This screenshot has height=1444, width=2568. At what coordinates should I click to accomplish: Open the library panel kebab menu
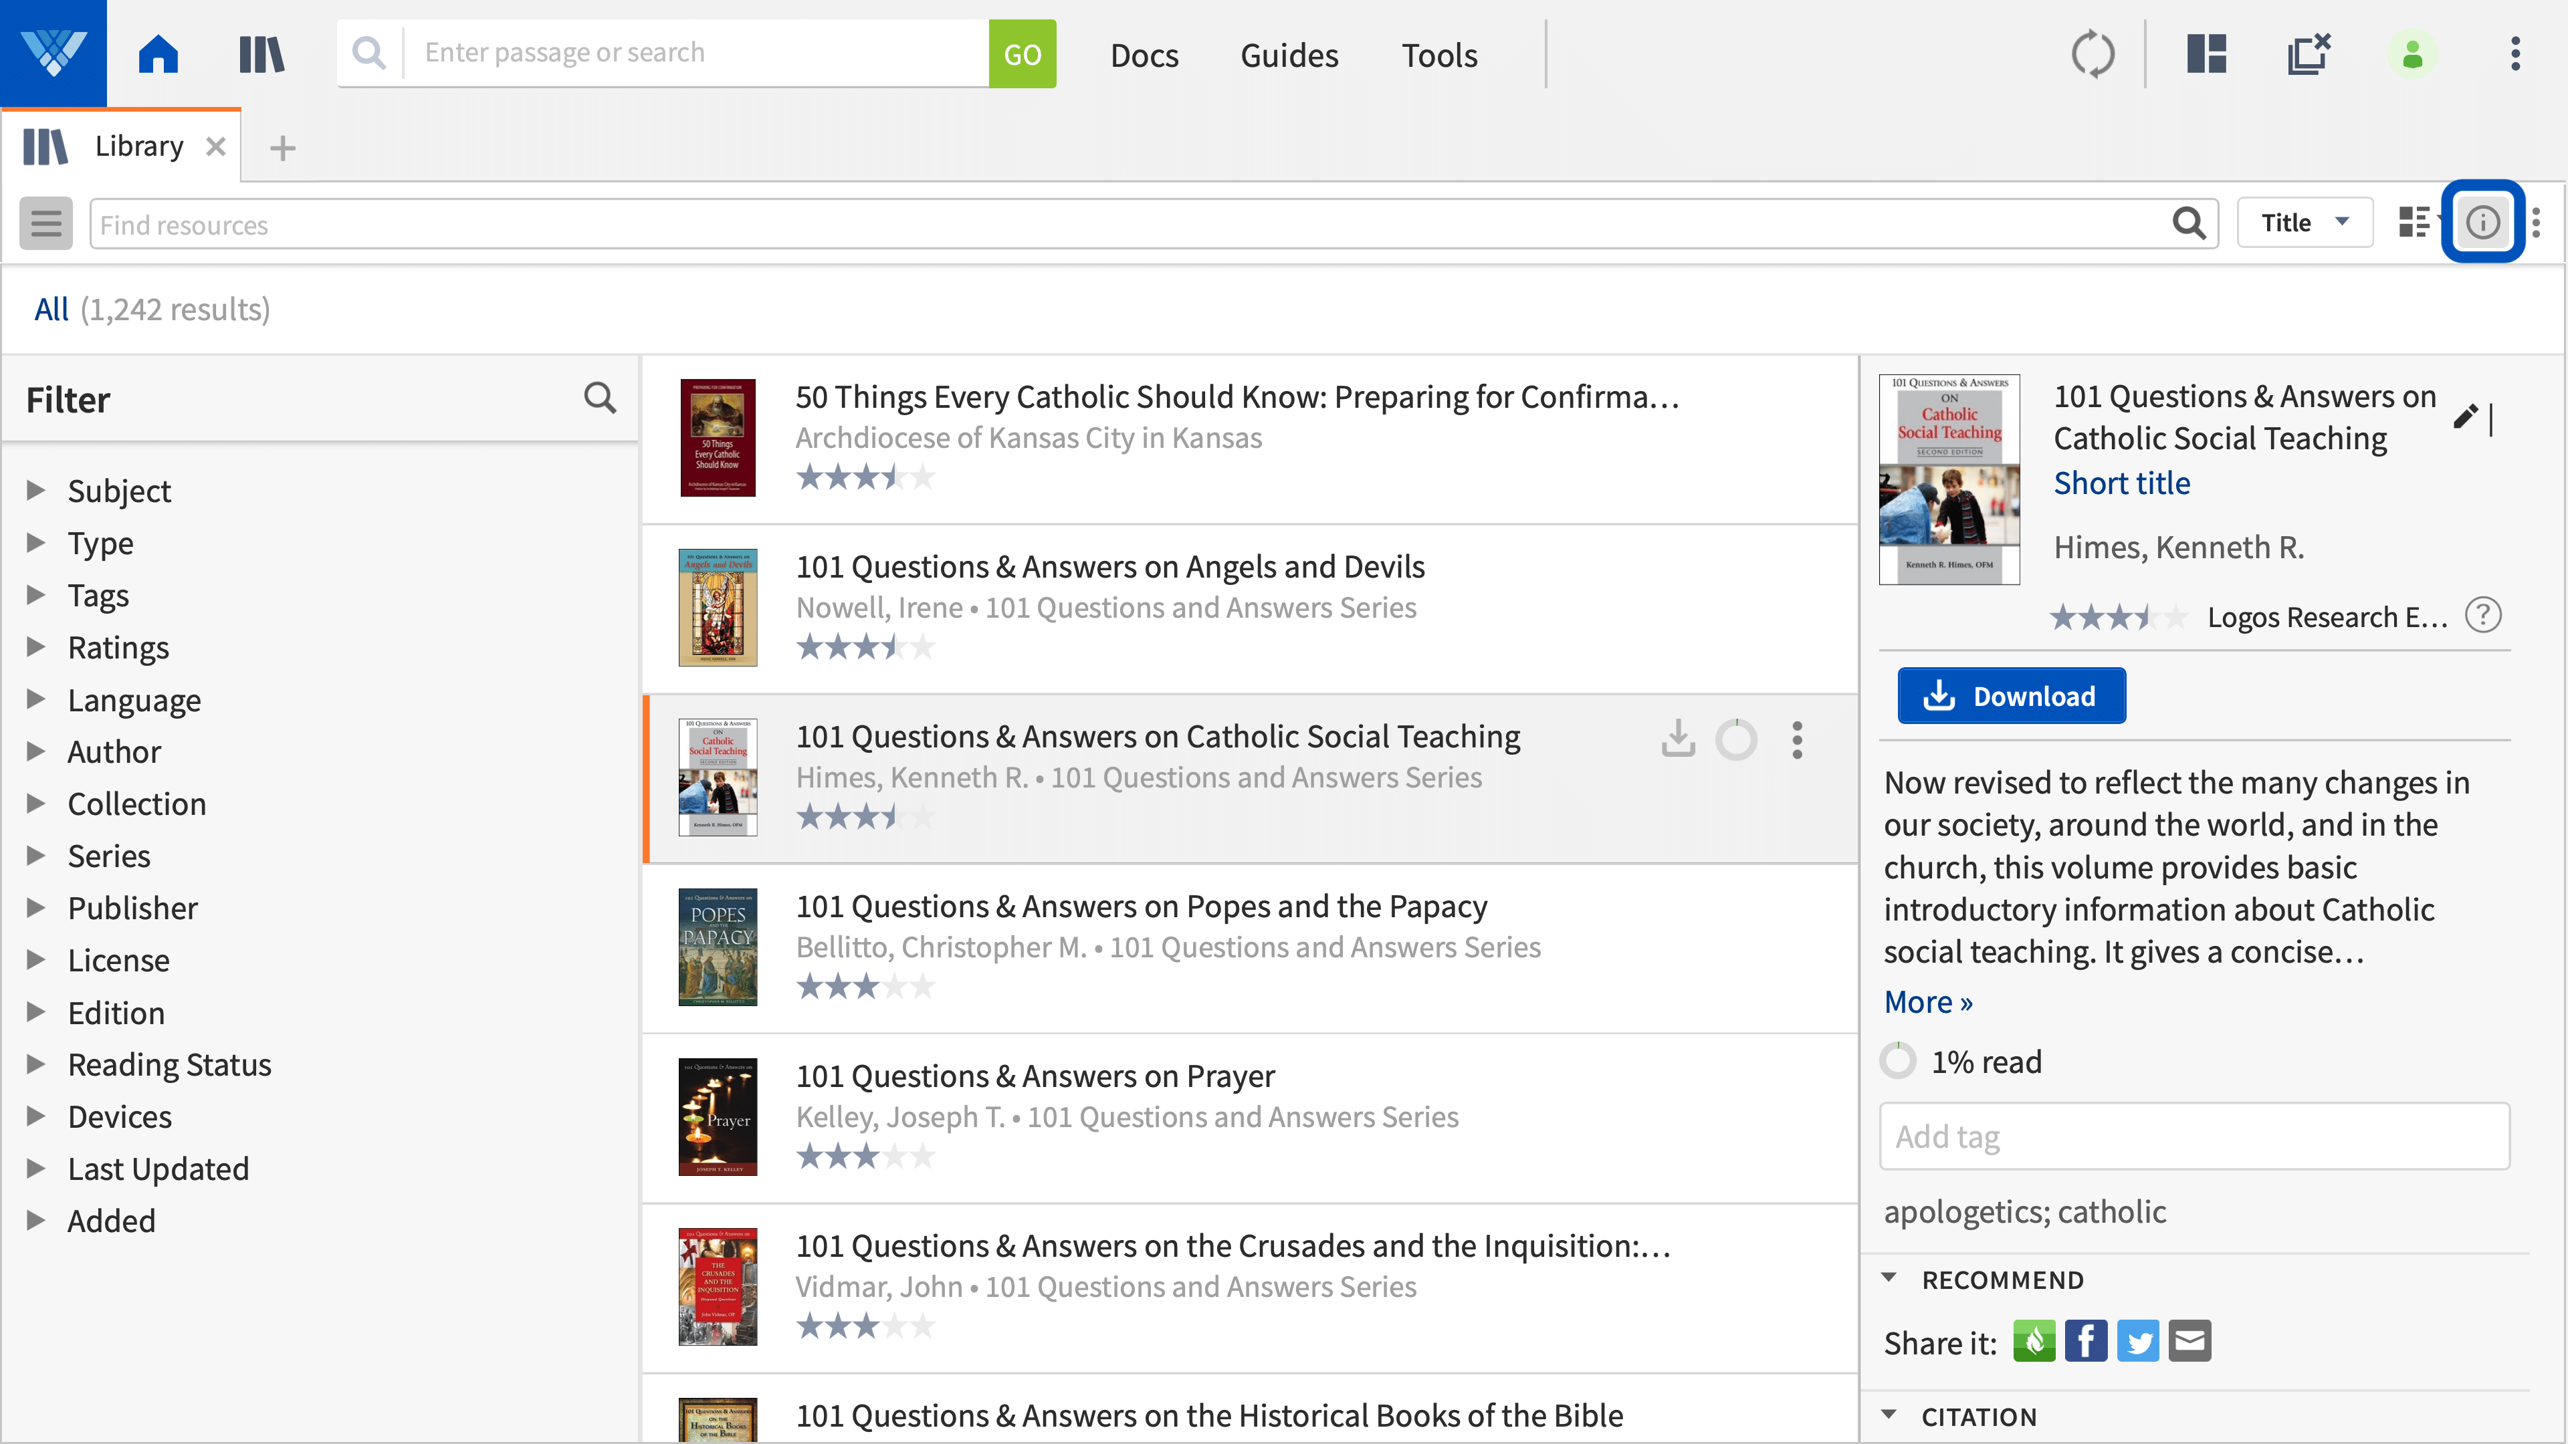click(2536, 222)
